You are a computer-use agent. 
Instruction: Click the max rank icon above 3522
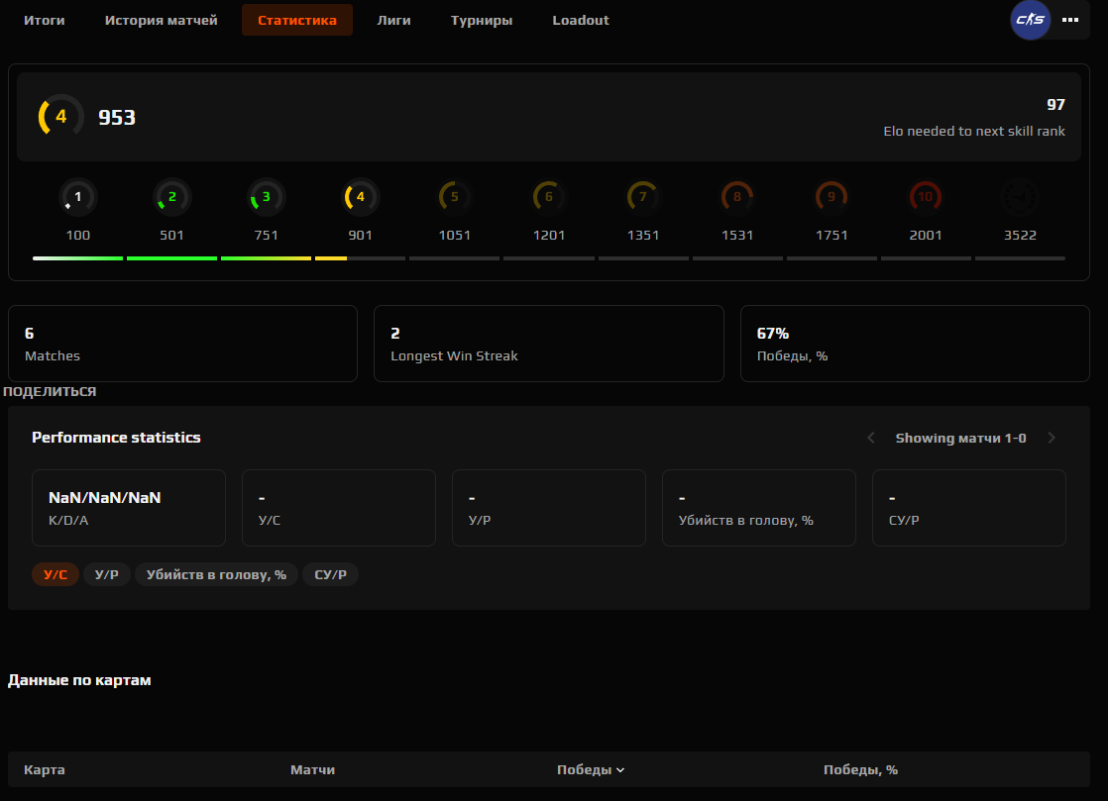click(x=1020, y=196)
